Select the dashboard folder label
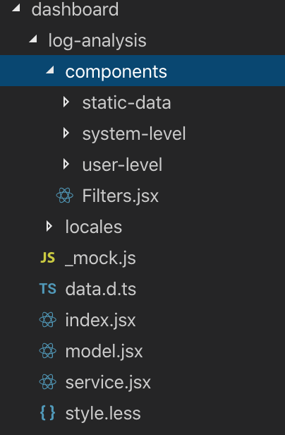This screenshot has width=285, height=435. tap(75, 9)
